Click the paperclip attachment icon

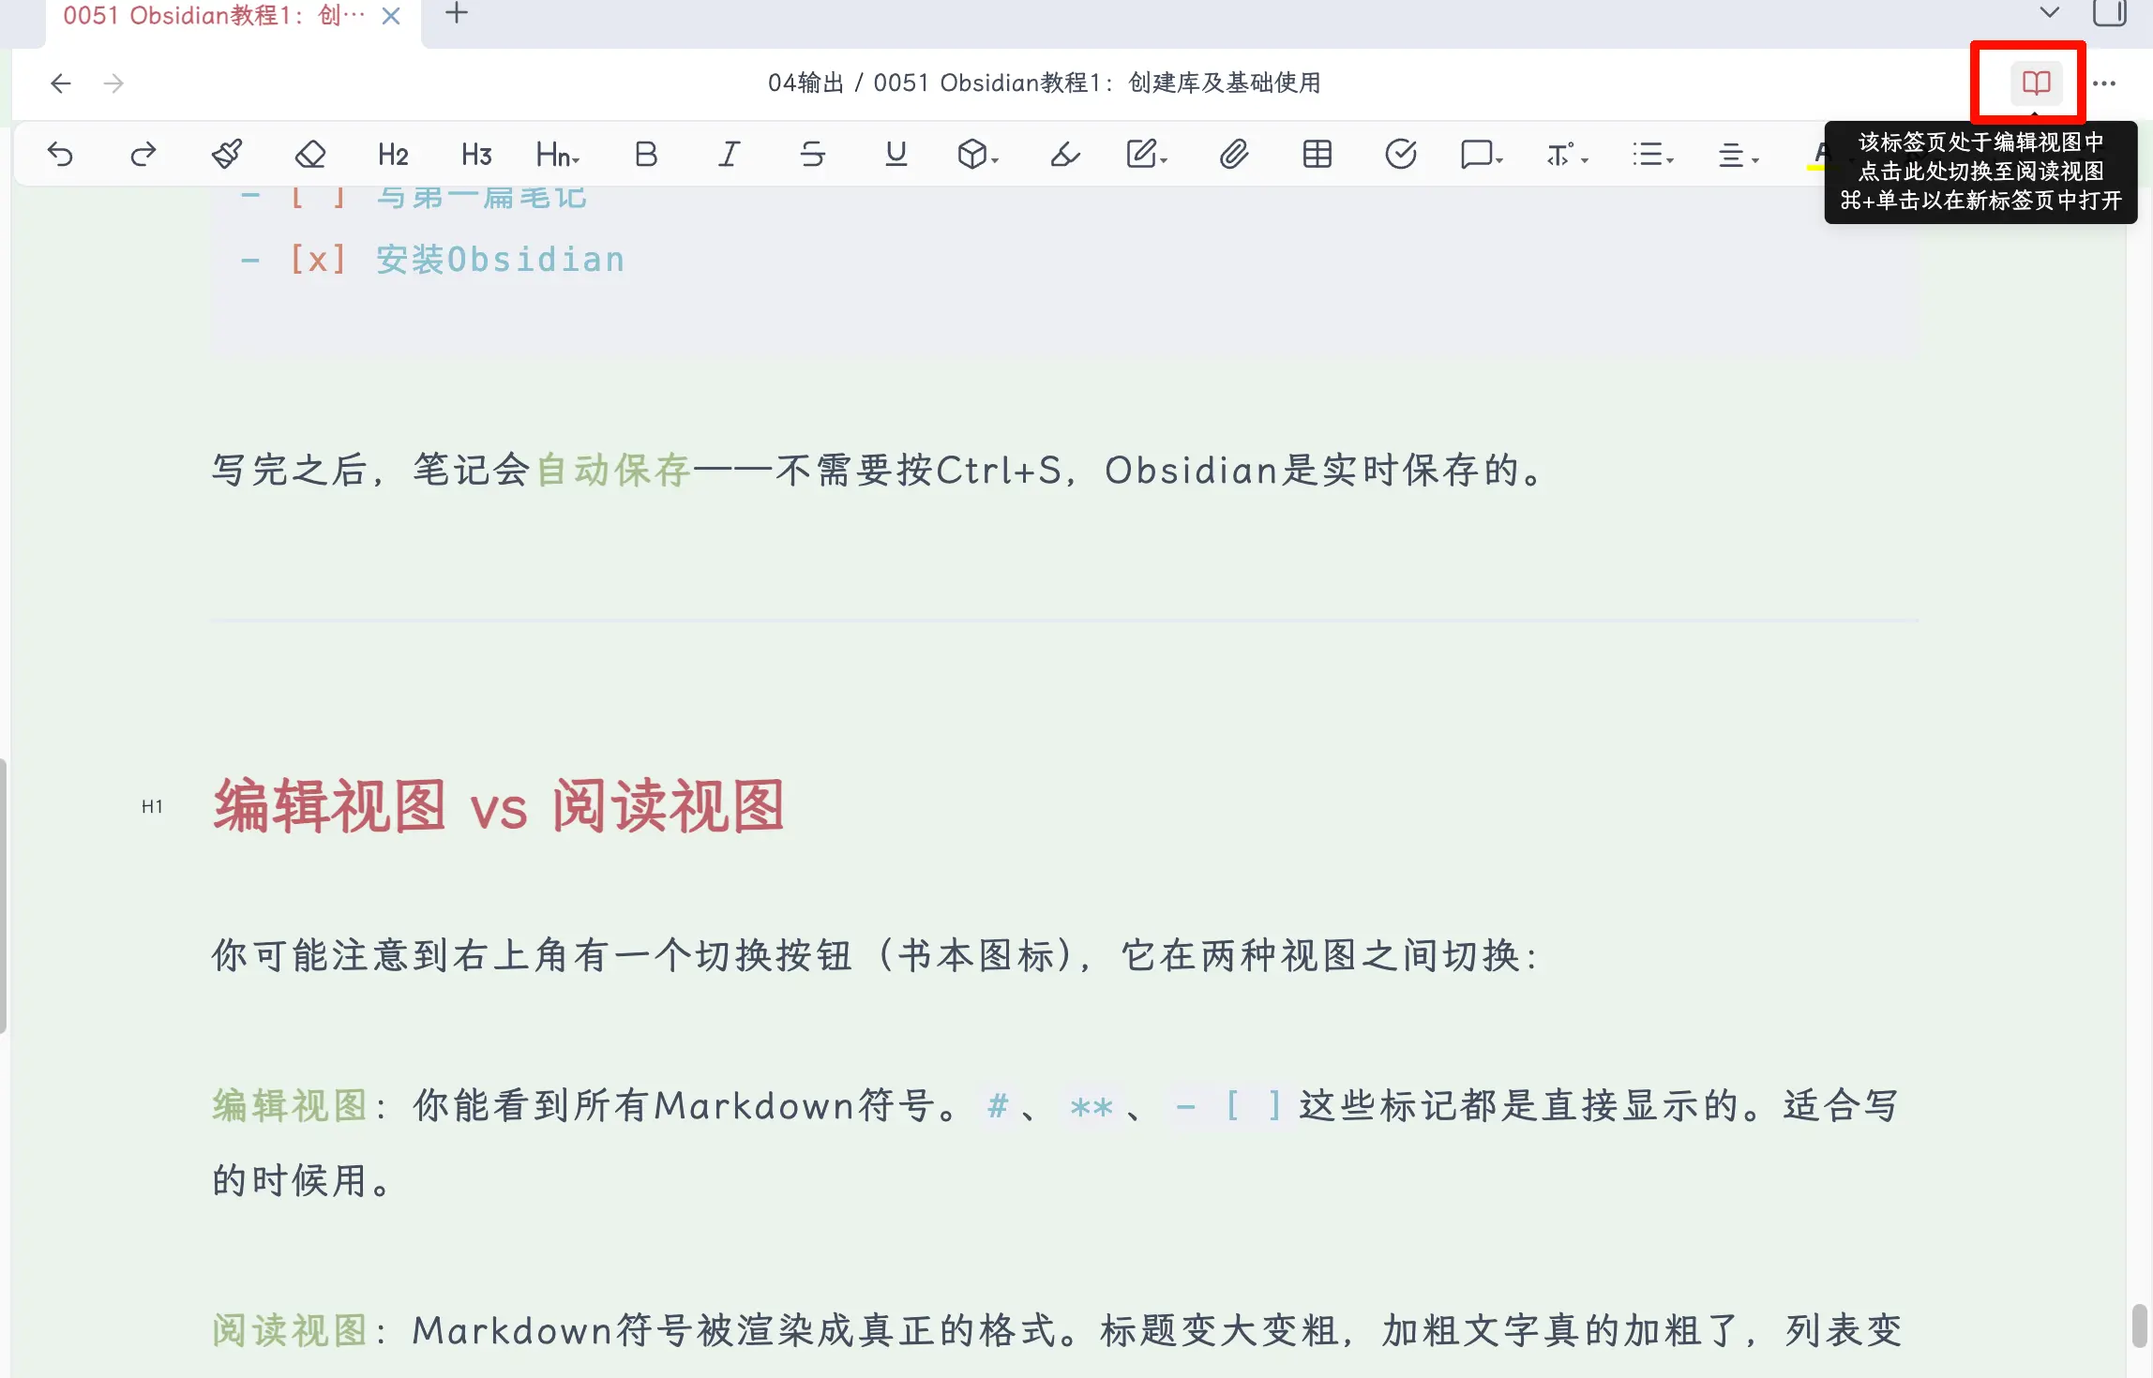(1233, 154)
